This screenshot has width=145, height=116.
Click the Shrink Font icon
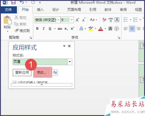point(84,20)
